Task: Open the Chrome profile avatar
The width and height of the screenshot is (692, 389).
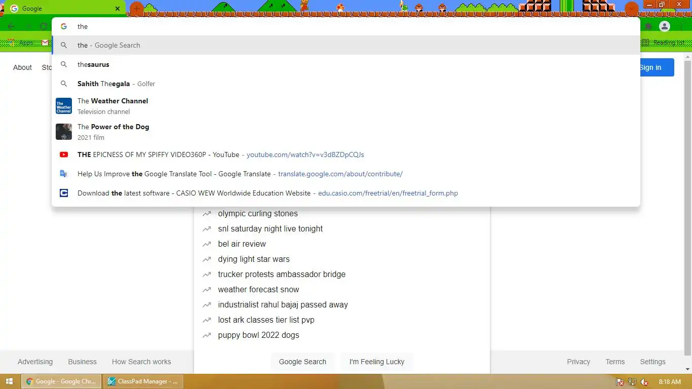Action: tap(665, 26)
